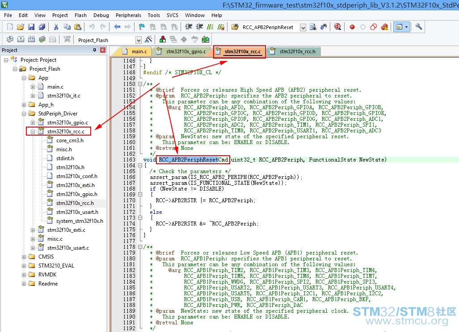Save all files with stacked floppy icon
This screenshot has height=332, width=459.
(x=42, y=27)
